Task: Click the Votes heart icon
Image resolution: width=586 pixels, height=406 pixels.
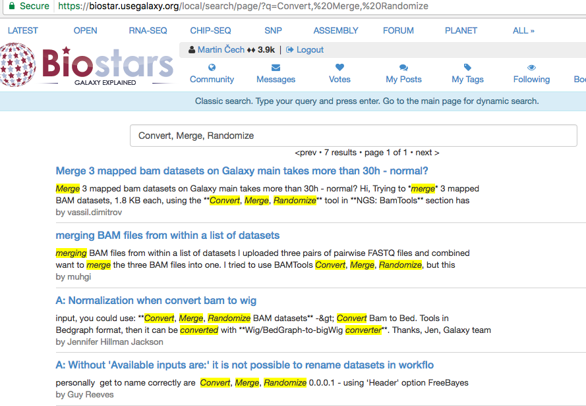Action: point(339,67)
